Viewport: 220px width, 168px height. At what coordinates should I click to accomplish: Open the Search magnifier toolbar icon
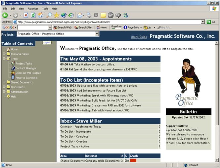coord(49,15)
